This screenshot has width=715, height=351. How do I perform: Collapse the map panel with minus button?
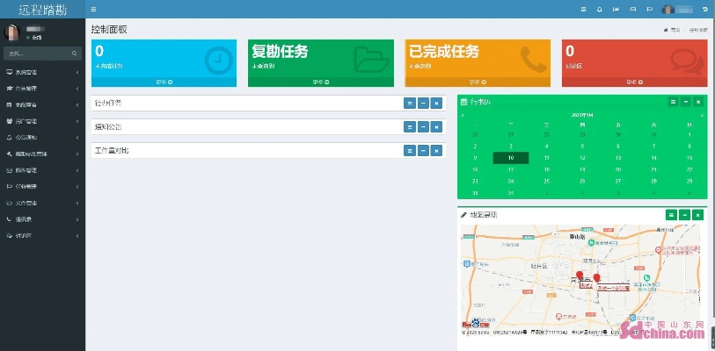click(x=684, y=215)
